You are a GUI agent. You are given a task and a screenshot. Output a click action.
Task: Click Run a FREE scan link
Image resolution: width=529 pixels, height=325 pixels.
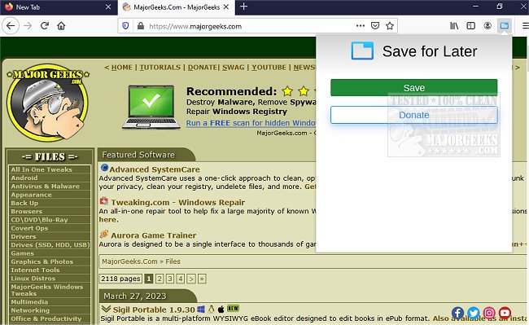click(251, 123)
